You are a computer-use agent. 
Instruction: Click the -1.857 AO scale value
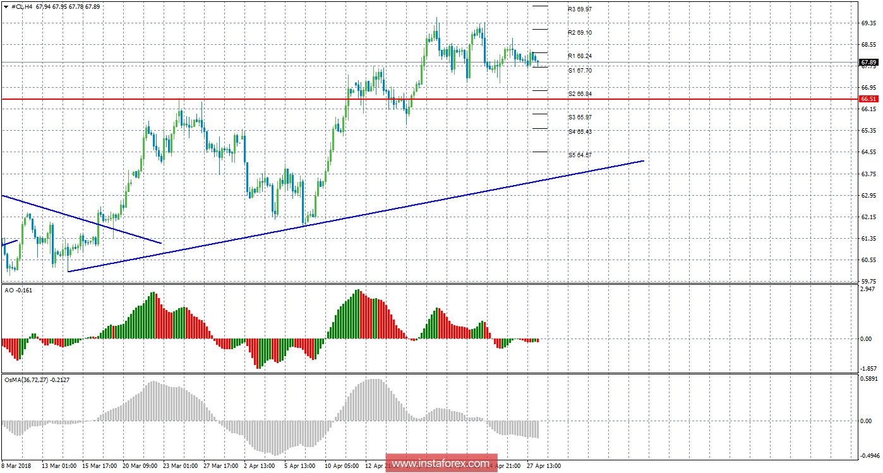coord(868,368)
